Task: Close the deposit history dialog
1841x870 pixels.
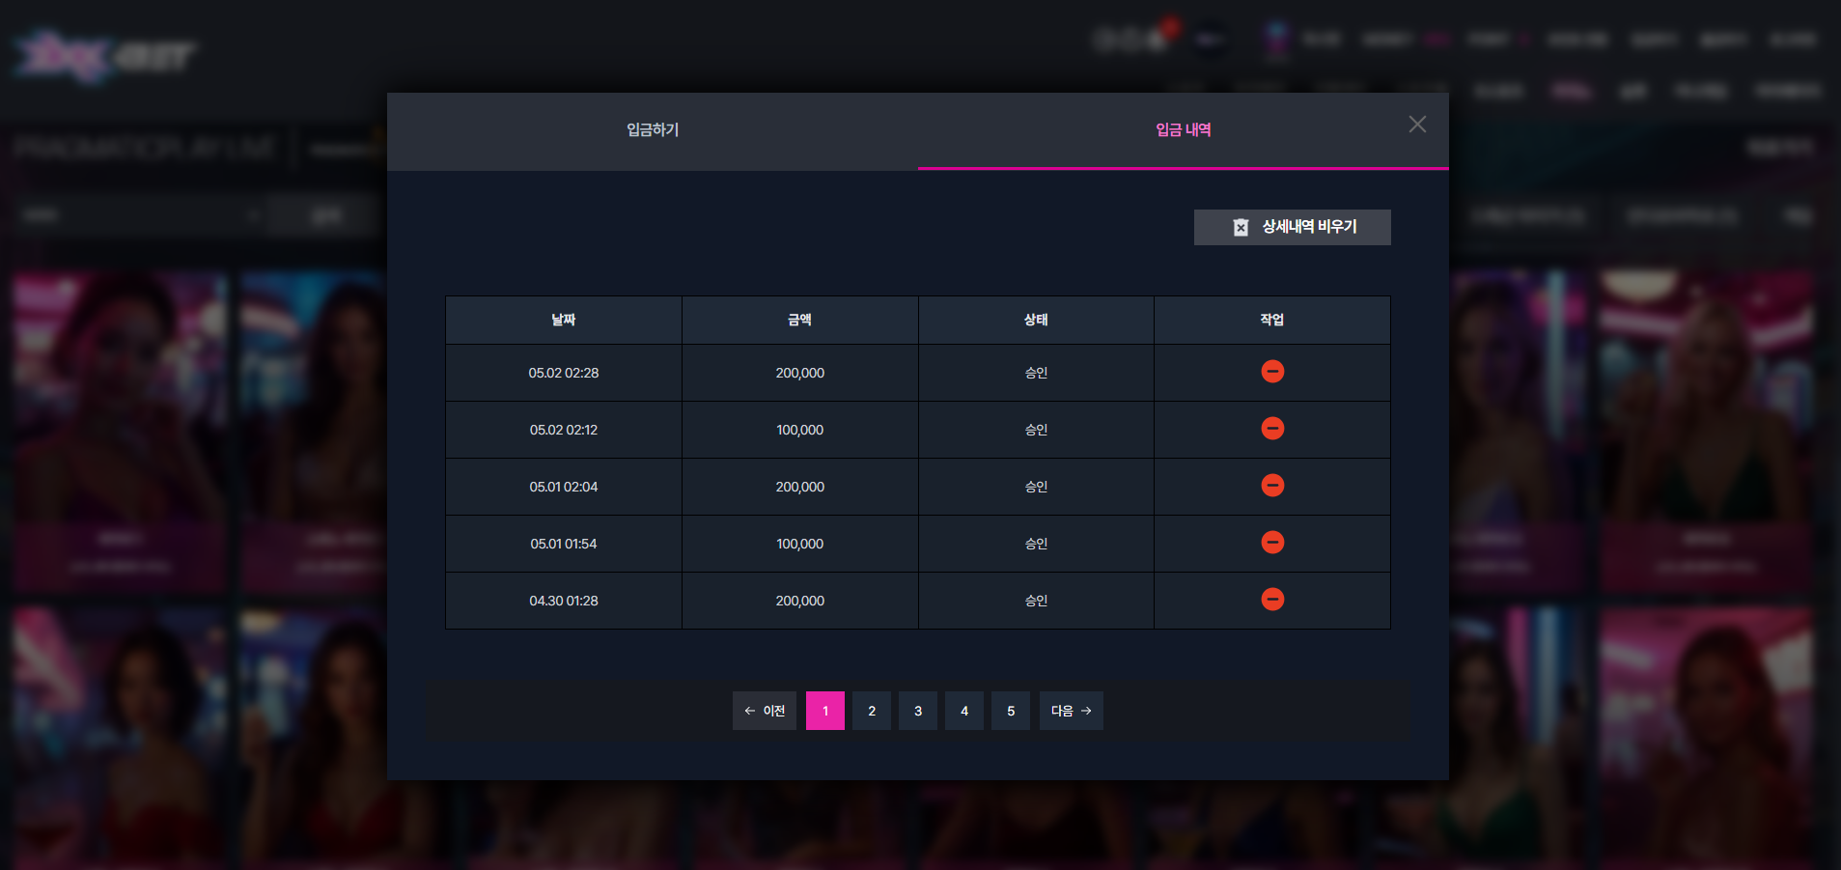Action: [x=1417, y=125]
